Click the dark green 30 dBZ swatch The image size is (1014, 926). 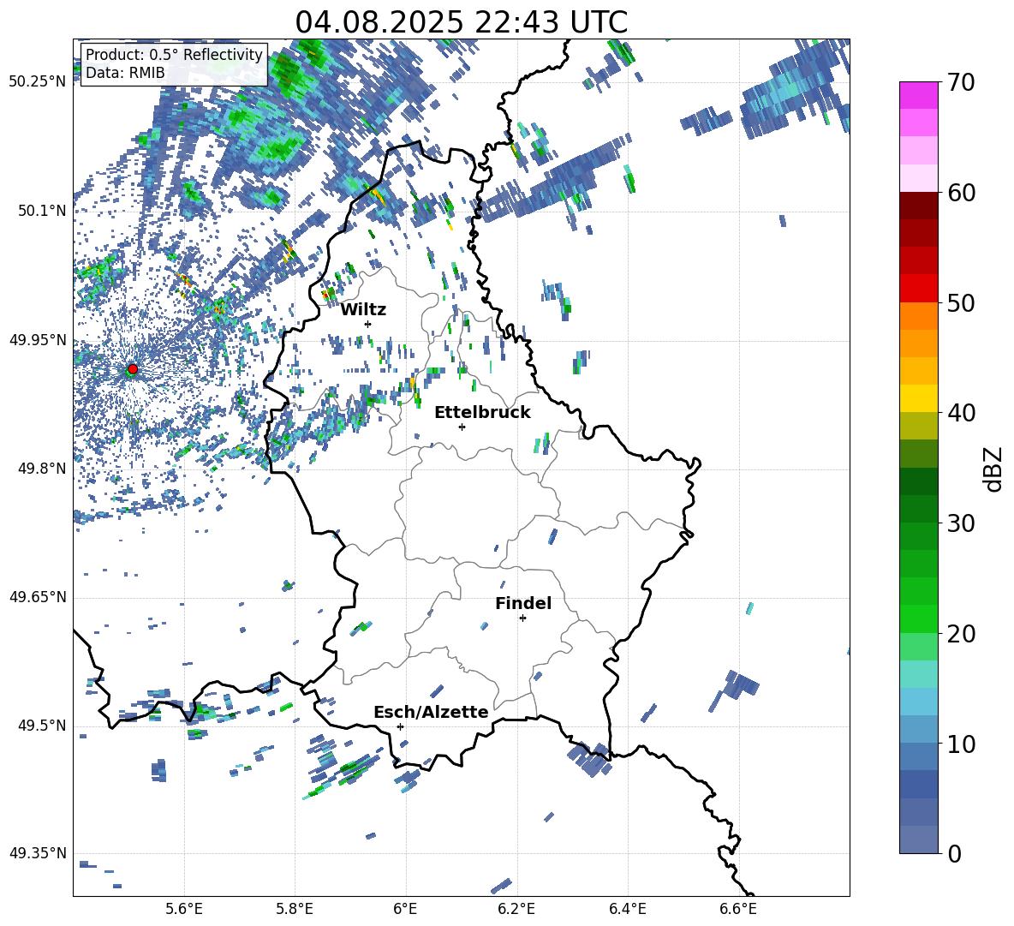point(918,509)
